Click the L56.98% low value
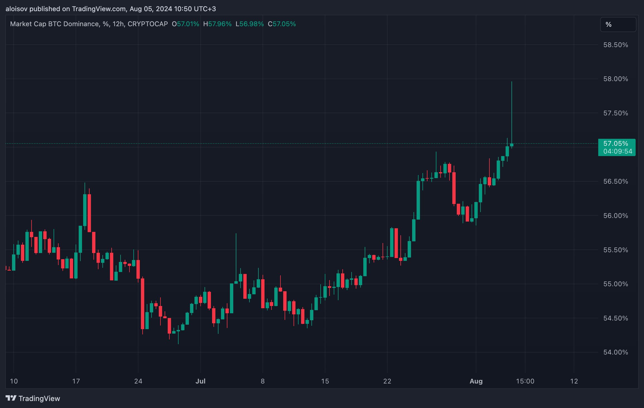 250,24
